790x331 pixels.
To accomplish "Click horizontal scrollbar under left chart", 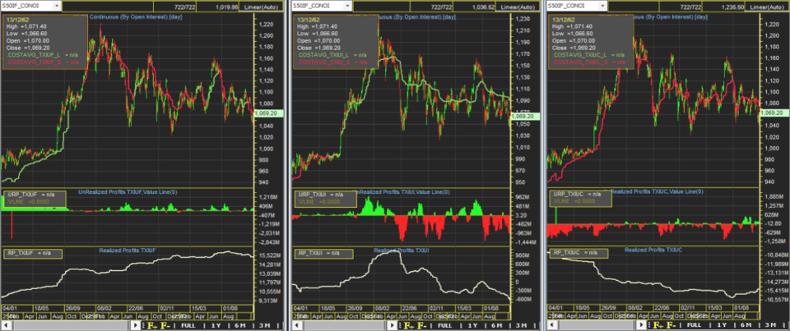I will point(70,326).
